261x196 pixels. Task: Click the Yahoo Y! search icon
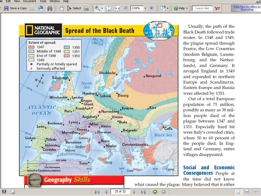tap(217, 8)
